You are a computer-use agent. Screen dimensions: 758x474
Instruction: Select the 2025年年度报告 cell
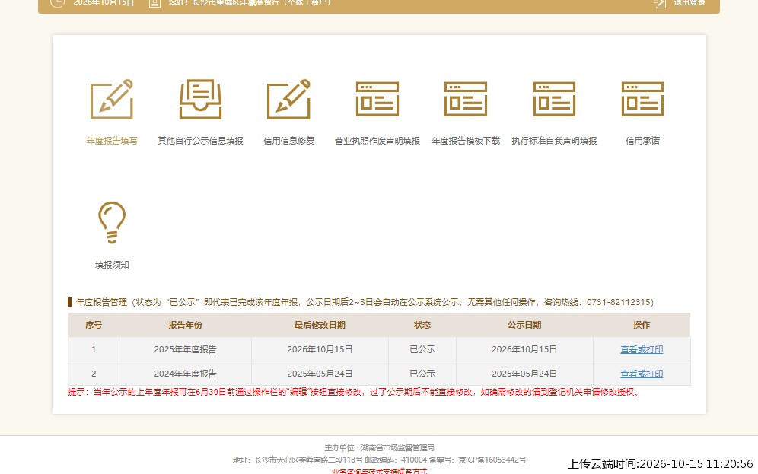coord(185,349)
